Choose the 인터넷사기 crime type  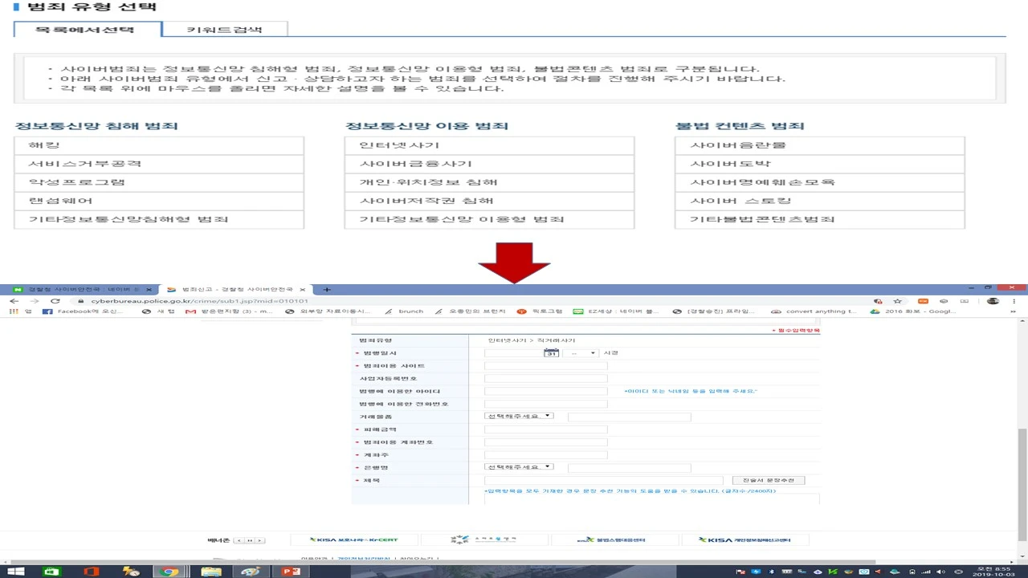pyautogui.click(x=490, y=145)
